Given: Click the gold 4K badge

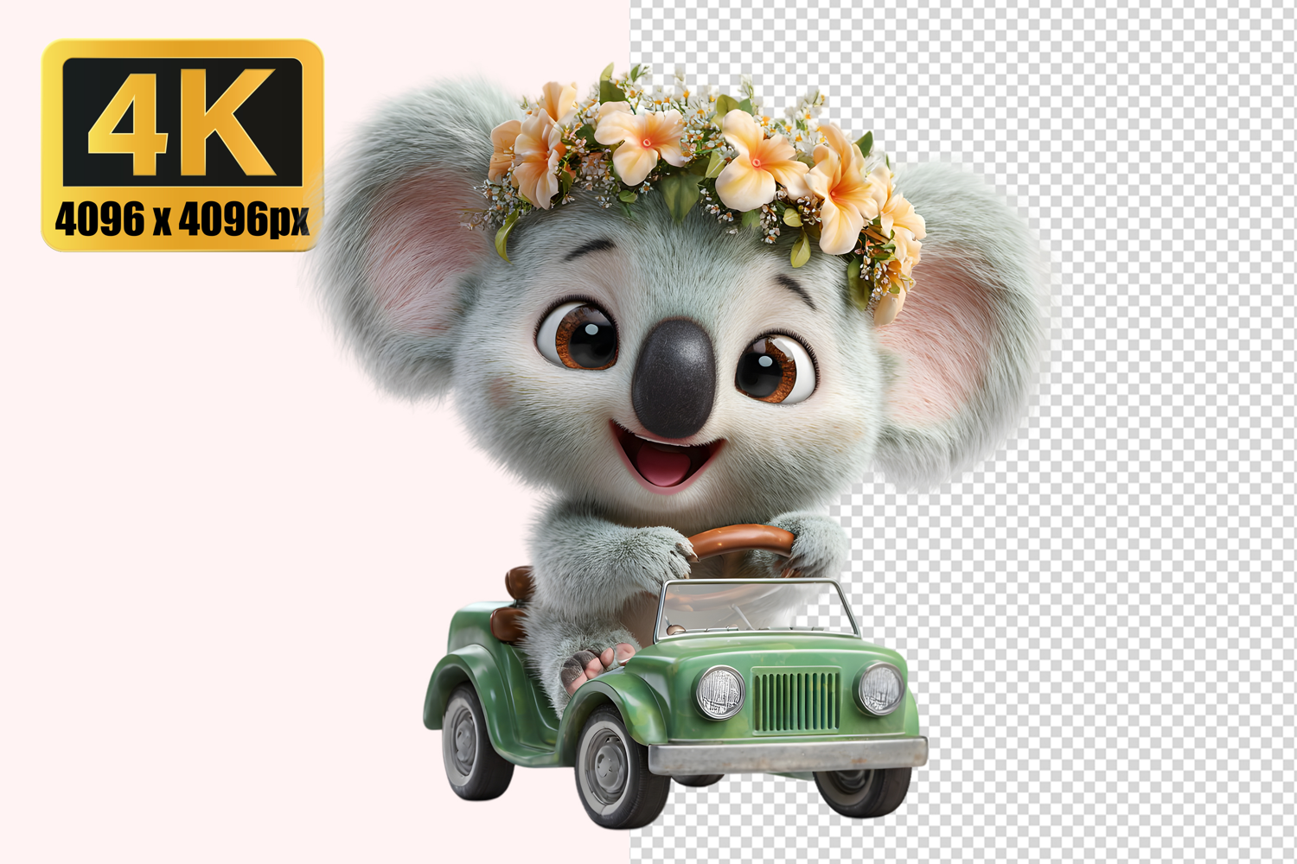Looking at the screenshot, I should (182, 145).
